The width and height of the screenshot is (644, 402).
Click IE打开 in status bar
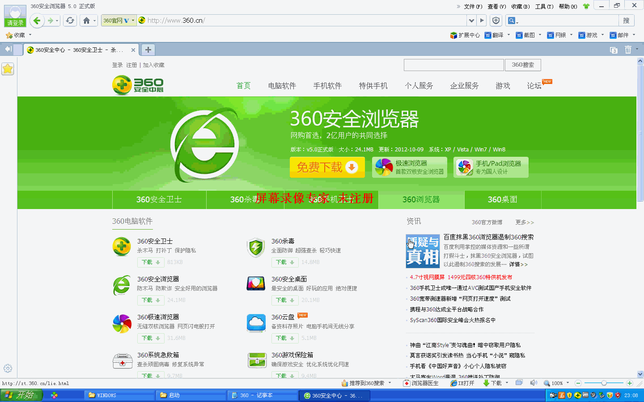click(x=462, y=383)
